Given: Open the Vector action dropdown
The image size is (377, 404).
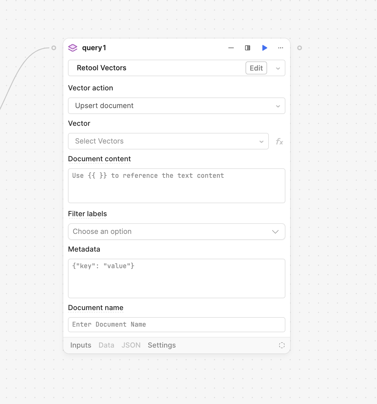Looking at the screenshot, I should point(177,106).
